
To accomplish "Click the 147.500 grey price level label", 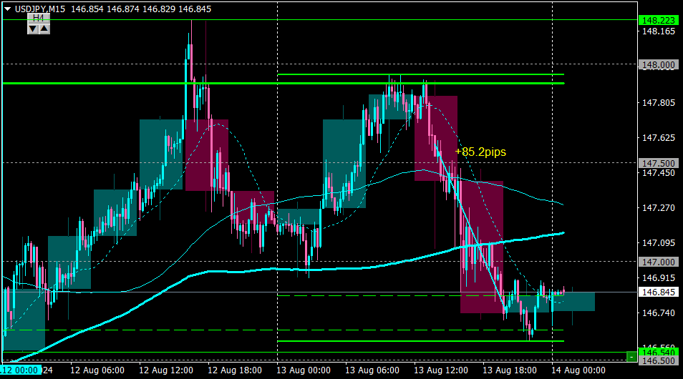I will [x=658, y=163].
